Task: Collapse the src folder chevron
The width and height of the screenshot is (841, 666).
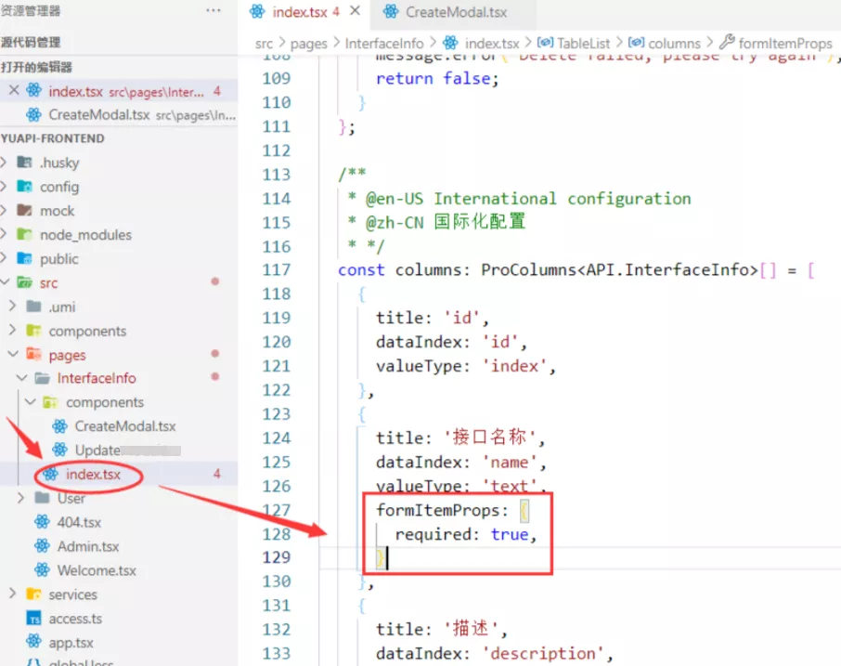Action: pyautogui.click(x=5, y=282)
